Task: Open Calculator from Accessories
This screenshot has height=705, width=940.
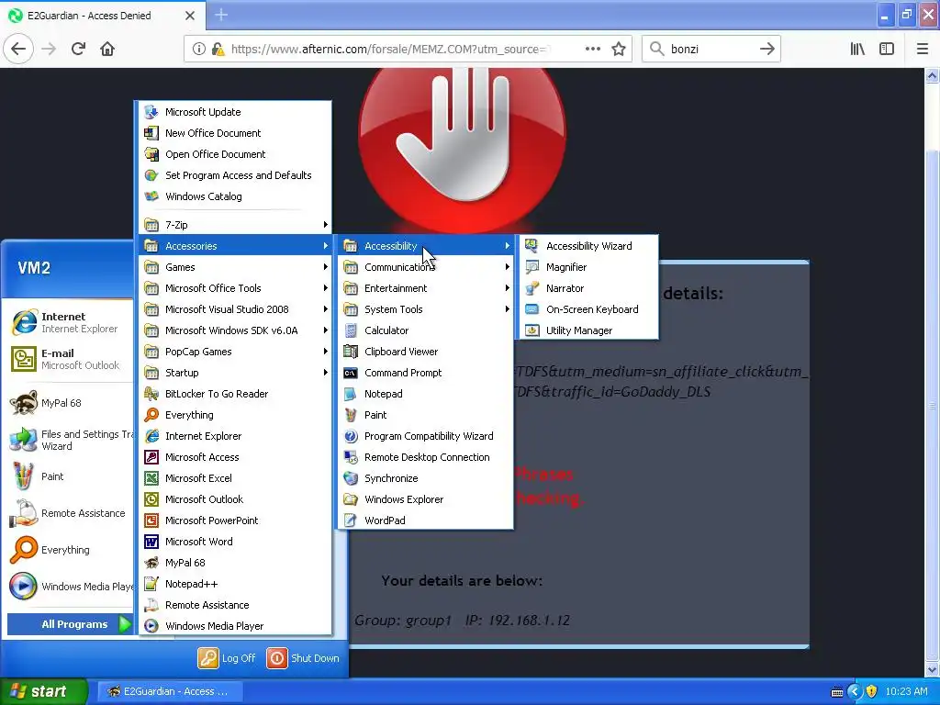Action: (425, 330)
